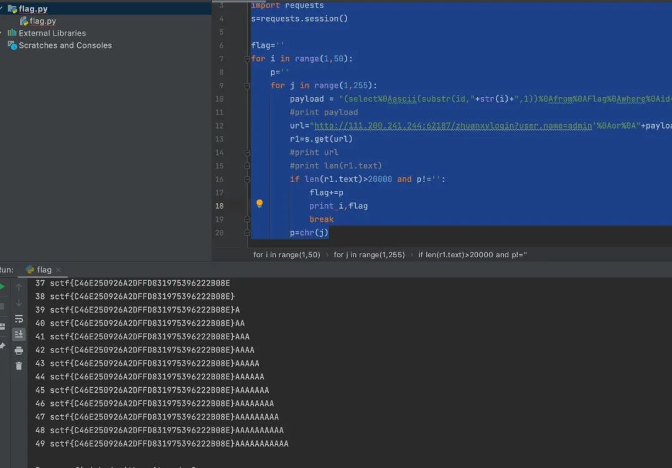Click the fold marker on line 15
Screen dimensions: 672x468
(x=247, y=166)
